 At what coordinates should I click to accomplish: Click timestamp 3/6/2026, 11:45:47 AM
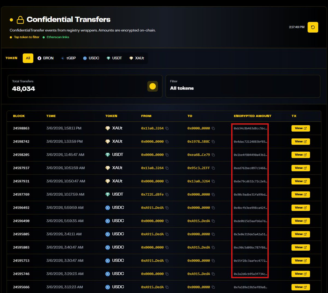pos(65,155)
